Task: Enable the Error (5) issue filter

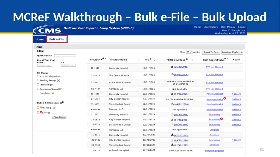Action: click(38, 112)
